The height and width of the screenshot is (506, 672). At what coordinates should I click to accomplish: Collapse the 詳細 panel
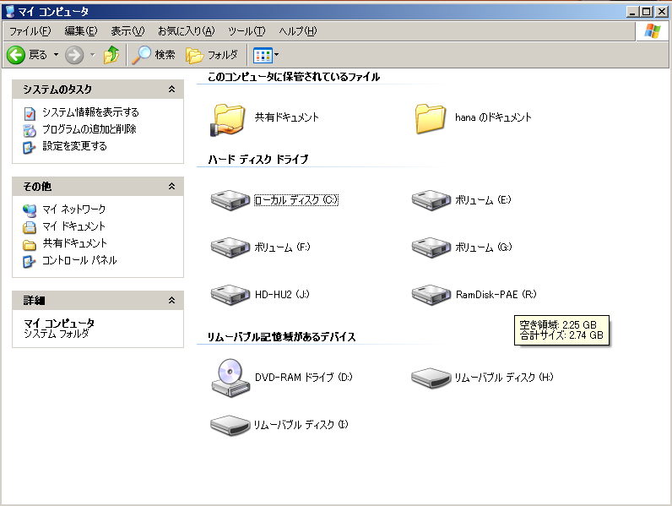(172, 300)
